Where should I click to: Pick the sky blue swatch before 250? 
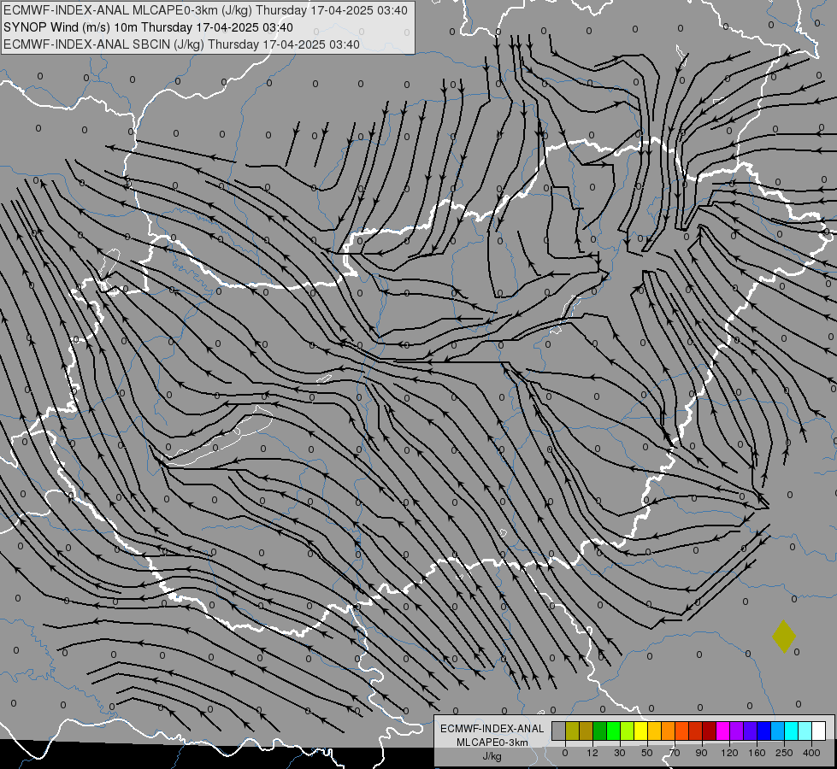click(x=778, y=731)
